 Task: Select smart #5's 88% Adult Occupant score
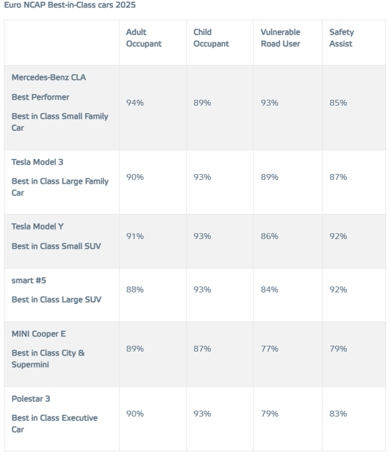pyautogui.click(x=135, y=289)
